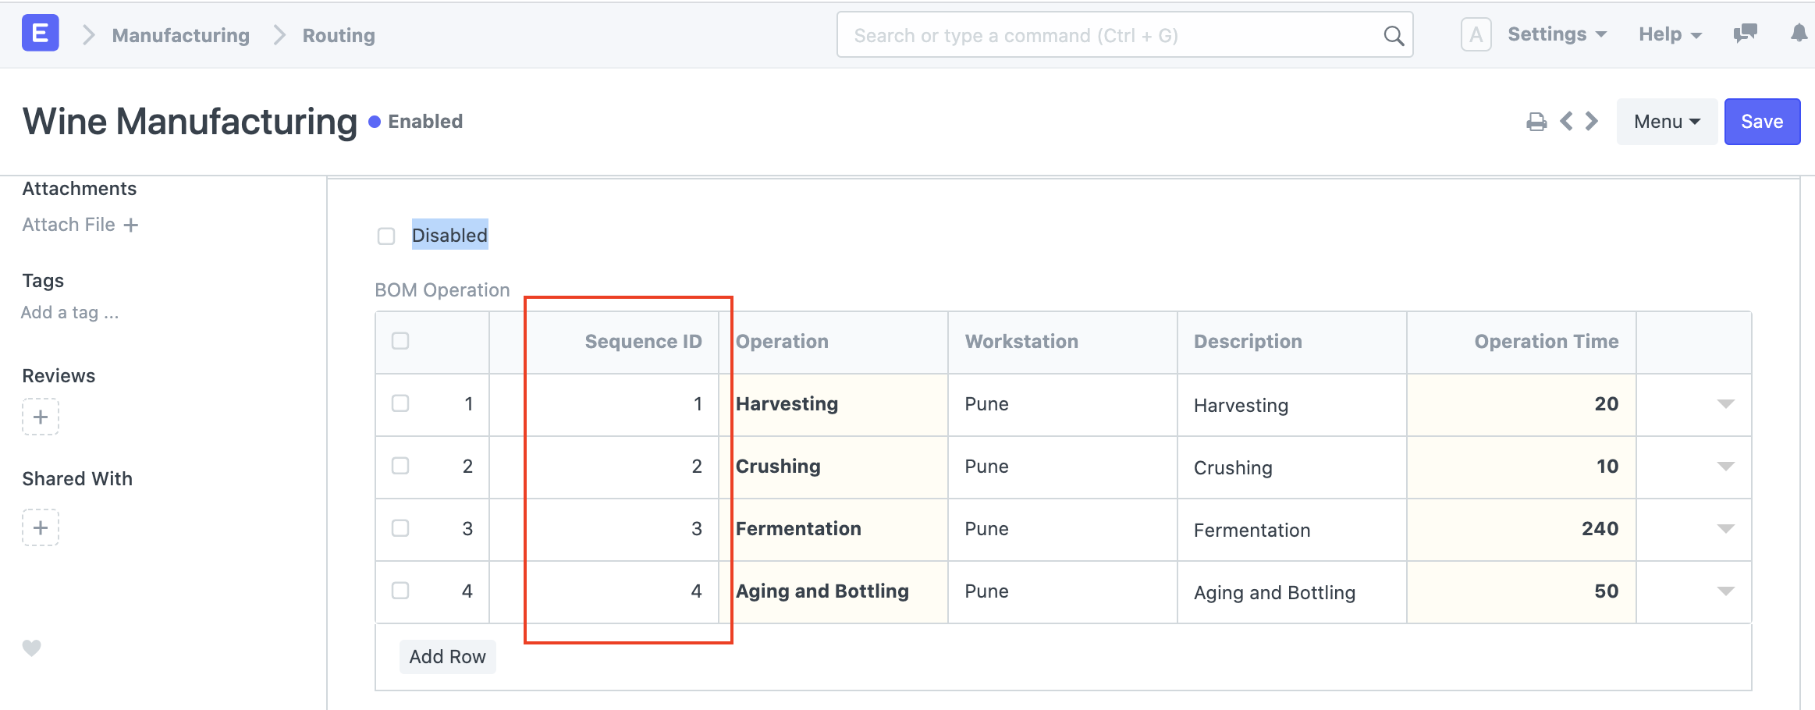
Task: Check the Fermentation row checkbox
Action: pos(400,528)
